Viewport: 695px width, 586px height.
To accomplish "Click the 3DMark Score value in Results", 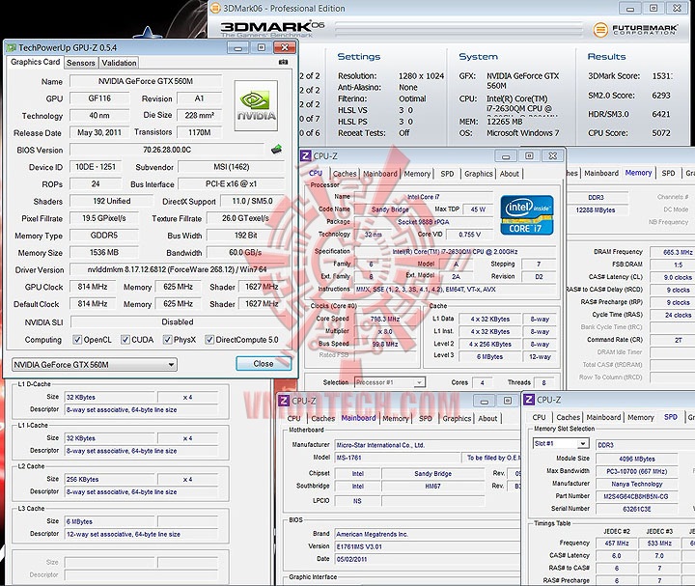I will tap(662, 76).
